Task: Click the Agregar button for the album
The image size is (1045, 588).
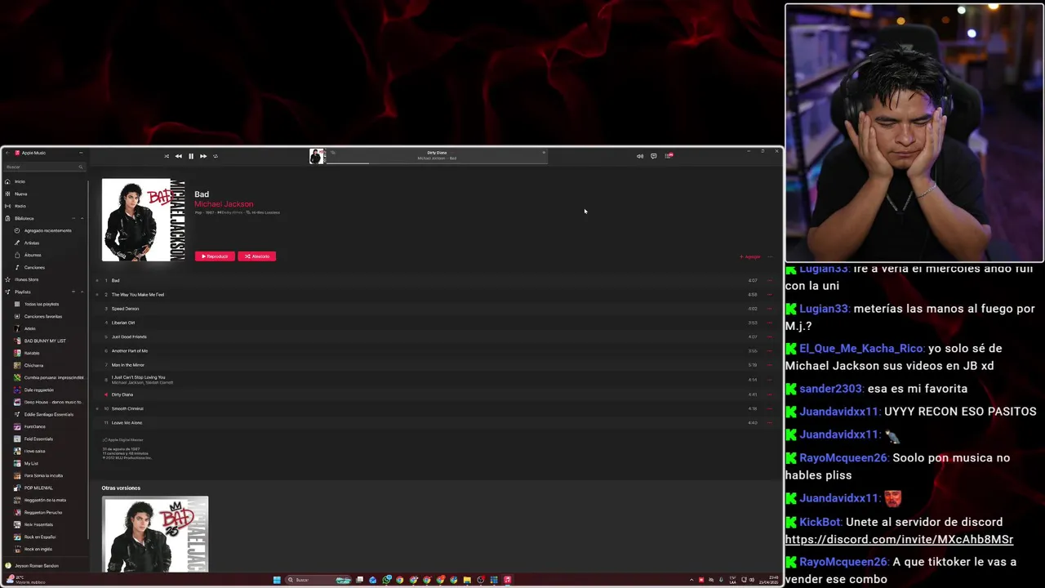Action: (x=750, y=256)
